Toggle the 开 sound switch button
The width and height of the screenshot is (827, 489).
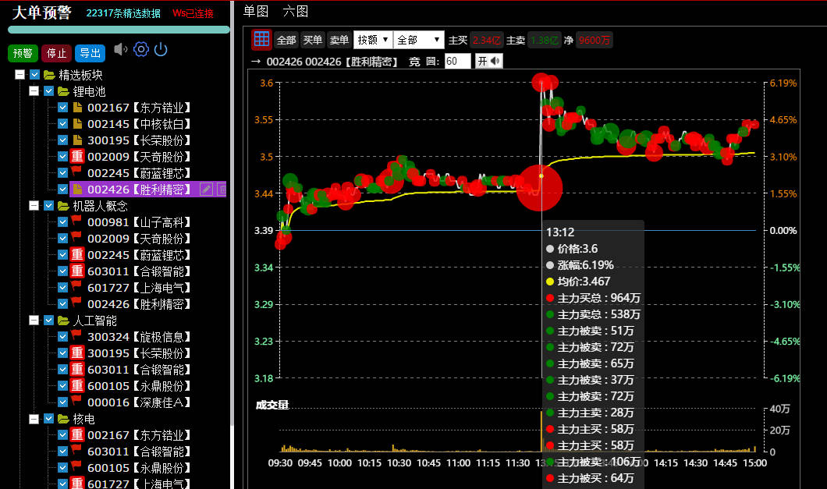click(488, 62)
